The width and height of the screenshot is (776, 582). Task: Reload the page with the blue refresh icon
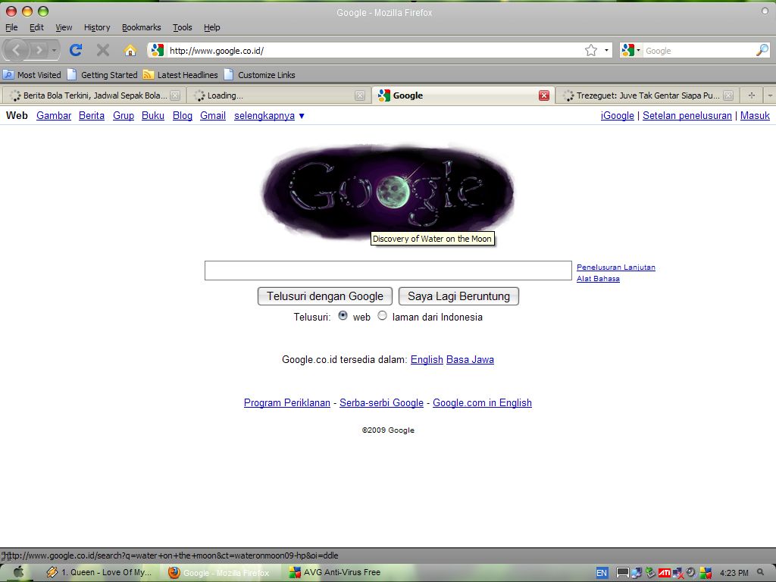click(76, 50)
